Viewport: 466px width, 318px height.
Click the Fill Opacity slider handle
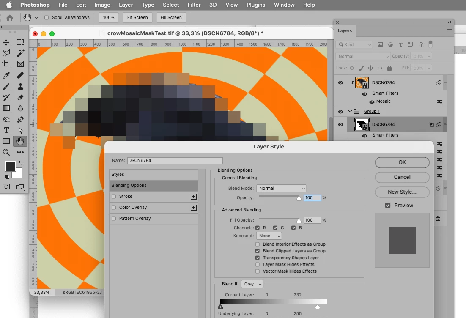[299, 220]
